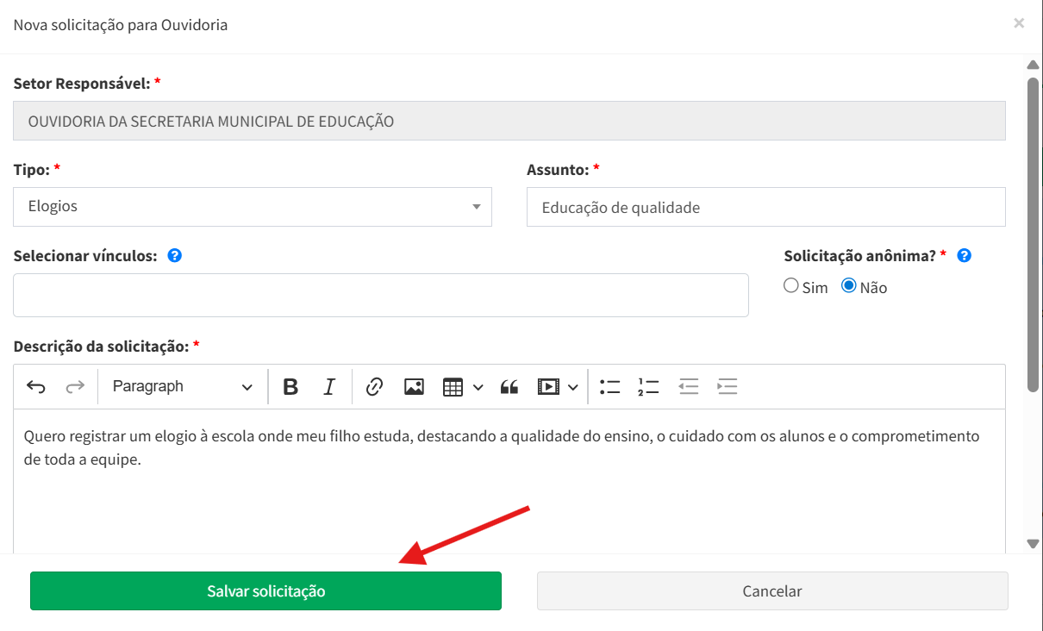Screen dimensions: 1043x631
Task: Click the Cancelar button
Action: [772, 591]
